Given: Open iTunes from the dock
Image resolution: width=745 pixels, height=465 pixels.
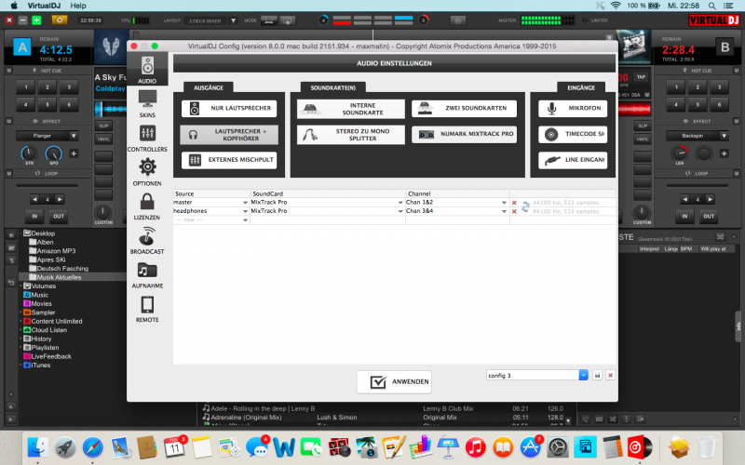Looking at the screenshot, I should point(476,447).
